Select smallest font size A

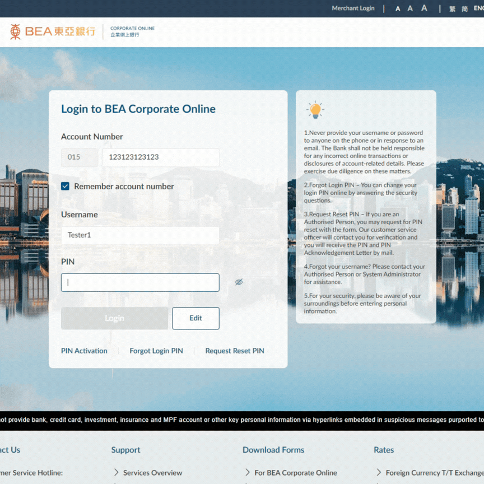(x=398, y=9)
